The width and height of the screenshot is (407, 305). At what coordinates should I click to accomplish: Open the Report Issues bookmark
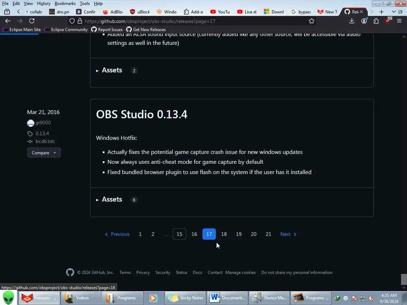107,30
